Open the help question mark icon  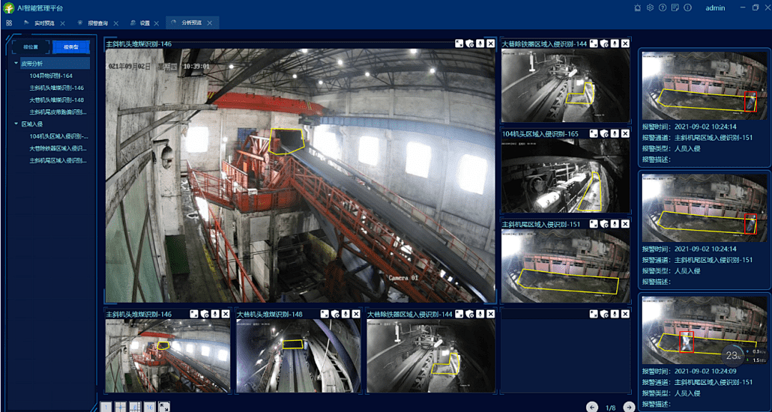coord(662,8)
